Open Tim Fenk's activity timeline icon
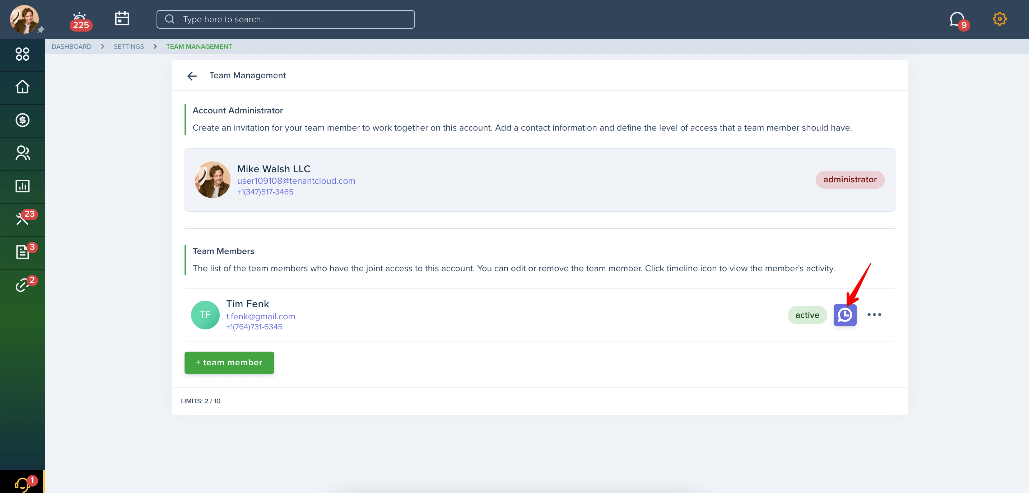Viewport: 1029px width, 493px height. [845, 315]
